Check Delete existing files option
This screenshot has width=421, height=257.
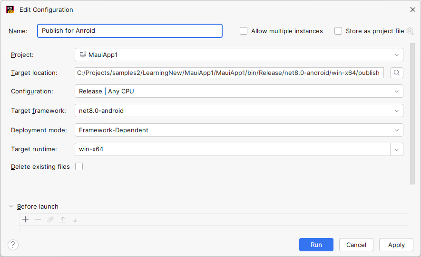coord(79,166)
